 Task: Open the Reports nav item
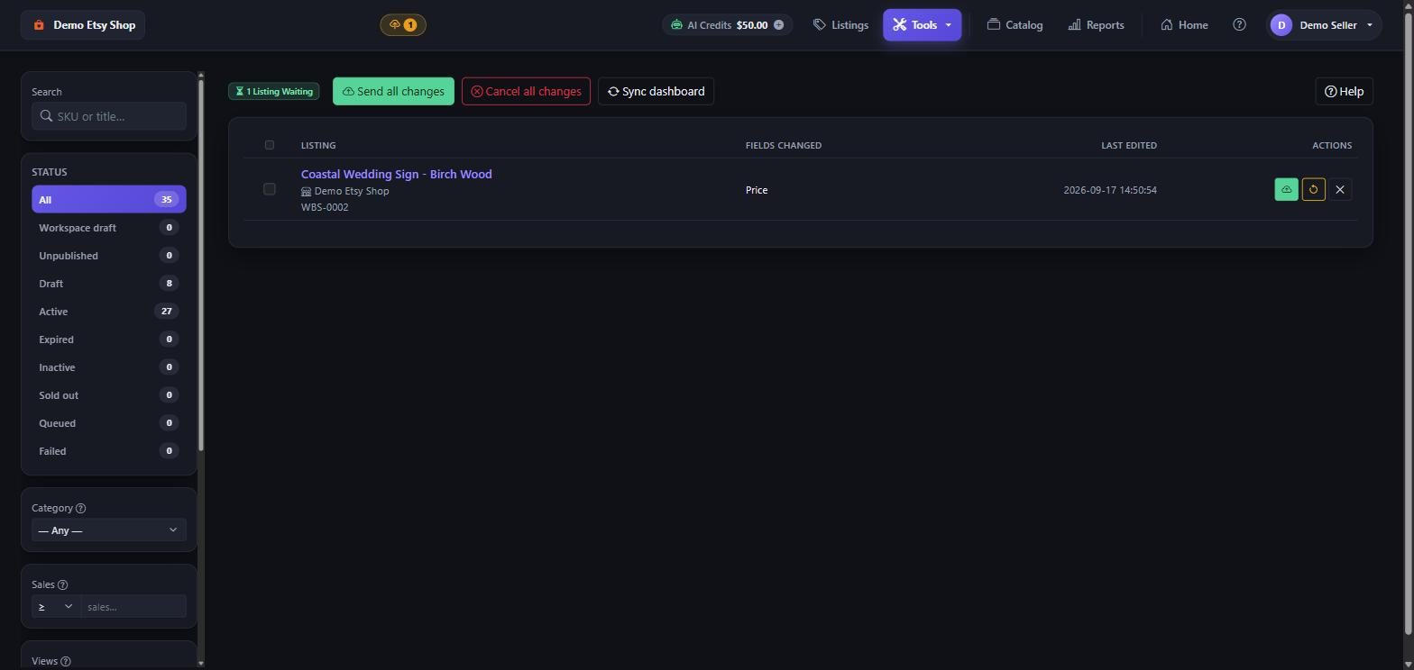[x=1096, y=25]
